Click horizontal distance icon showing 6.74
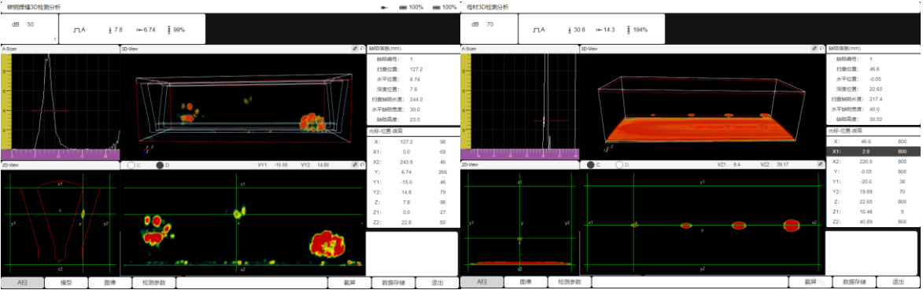923x290 pixels. [x=139, y=29]
